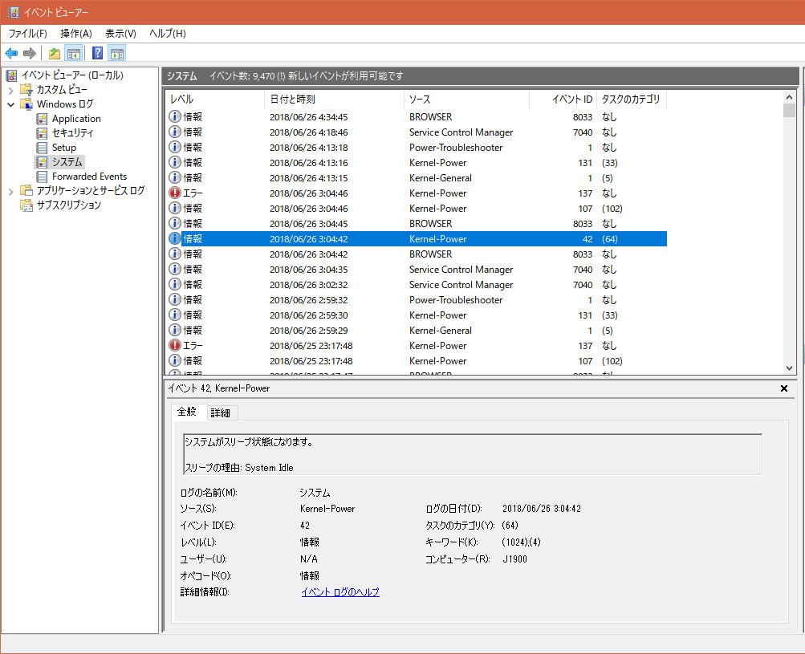
Task: Open the セキュリティ log in the tree
Action: tap(72, 133)
